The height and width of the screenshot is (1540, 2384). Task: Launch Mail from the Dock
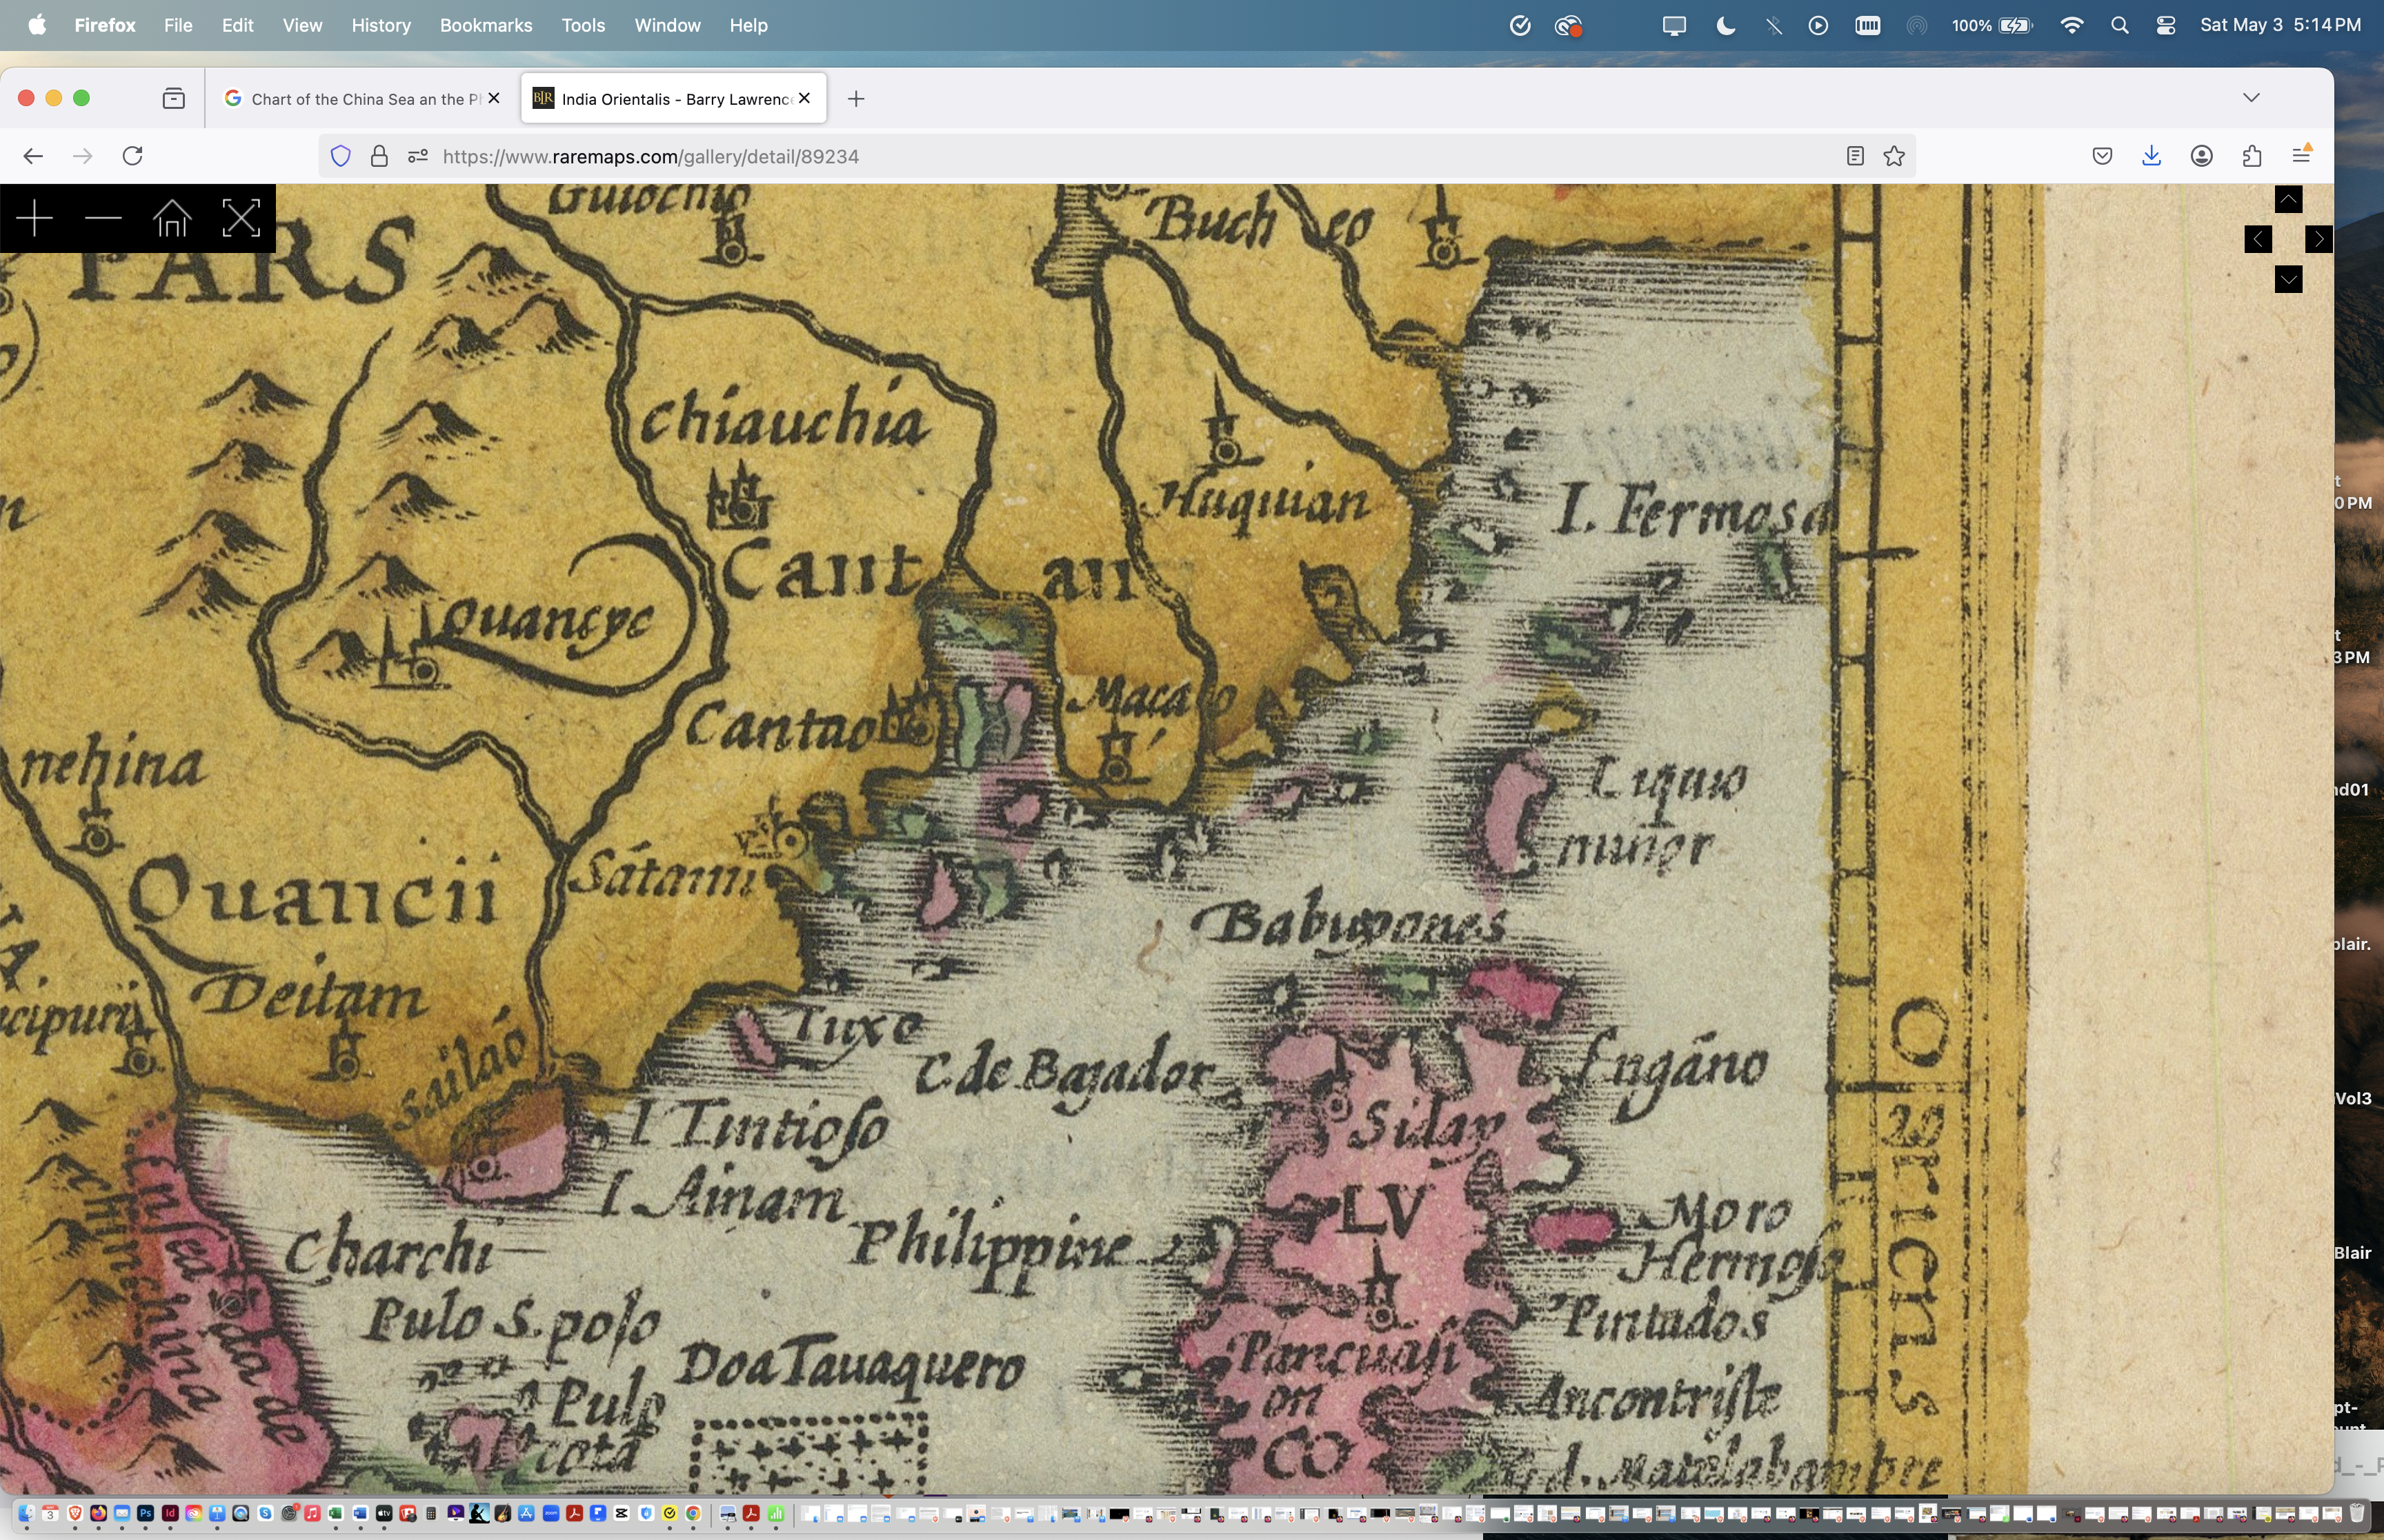pyautogui.click(x=122, y=1513)
